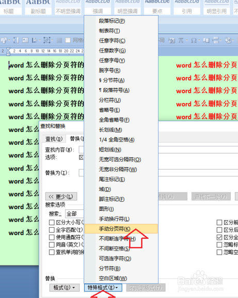Click the group objects icon in toolbar

[x=46, y=40]
